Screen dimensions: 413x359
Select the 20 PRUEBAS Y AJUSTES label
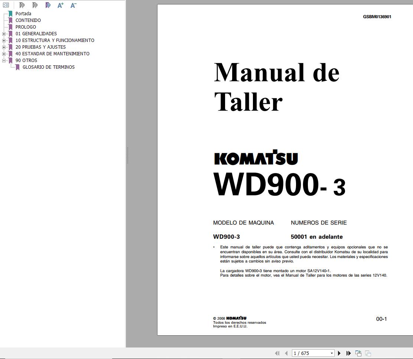pos(40,47)
